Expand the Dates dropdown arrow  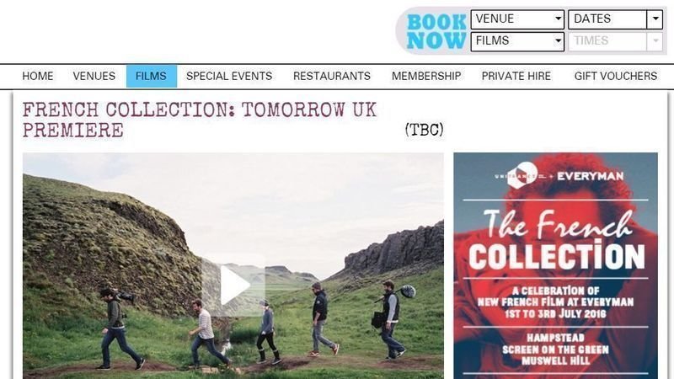[x=655, y=19]
